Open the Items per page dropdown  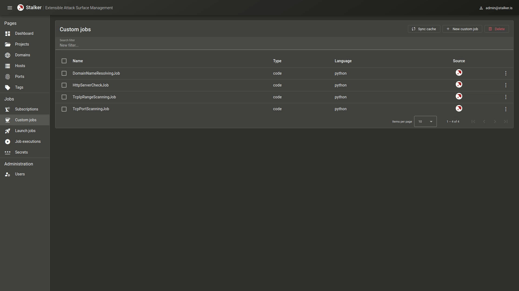click(x=425, y=122)
